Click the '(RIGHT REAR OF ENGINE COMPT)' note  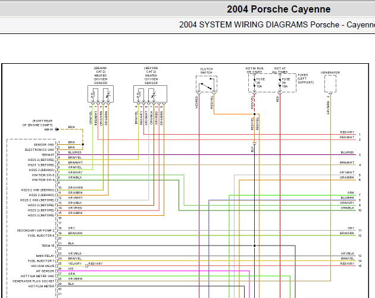pyautogui.click(x=37, y=123)
